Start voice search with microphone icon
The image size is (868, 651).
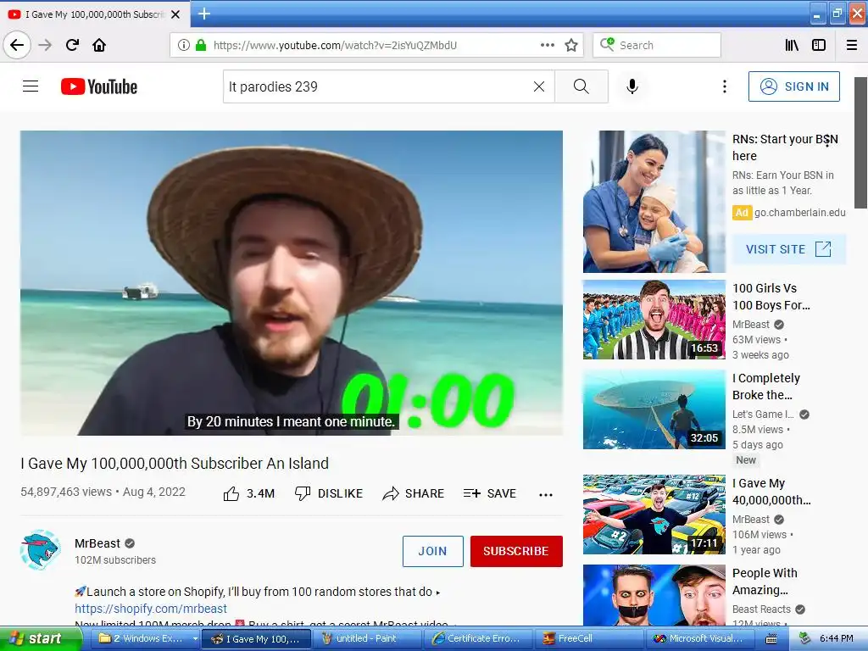click(632, 86)
